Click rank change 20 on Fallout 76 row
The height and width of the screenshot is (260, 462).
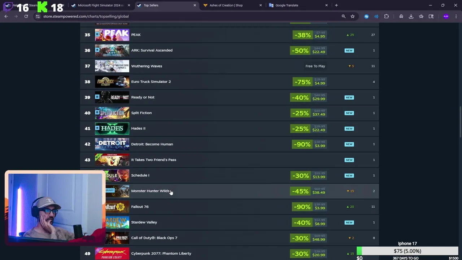tap(350, 207)
